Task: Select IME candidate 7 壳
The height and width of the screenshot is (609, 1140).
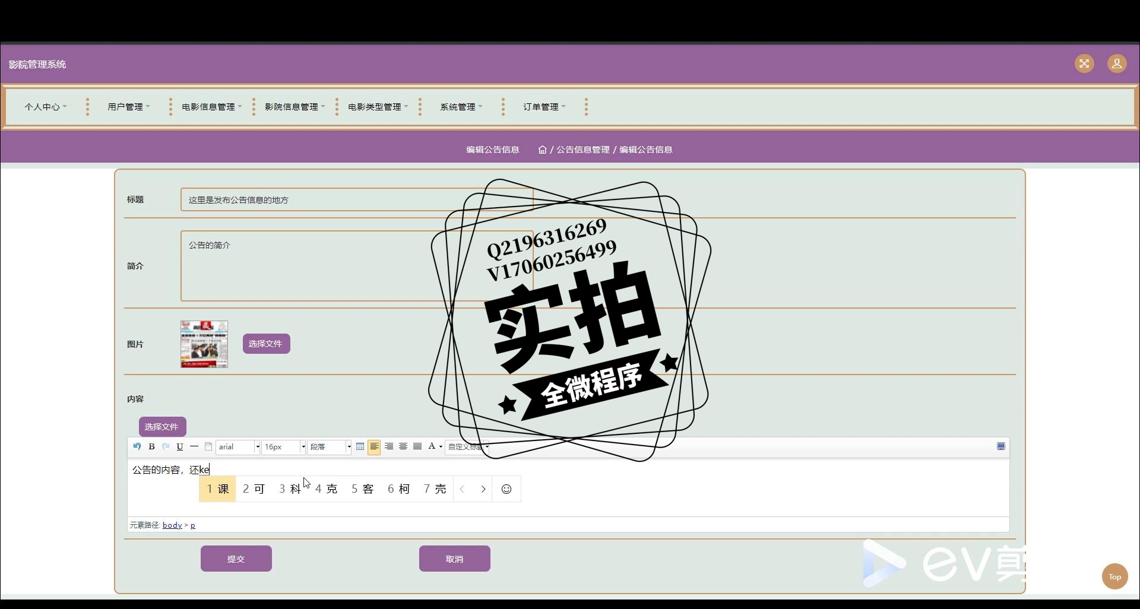Action: (435, 489)
